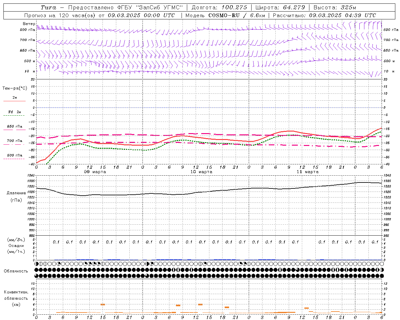Click "Рассчитано: 09.03.2025 04:39 UTC" text

324,15
